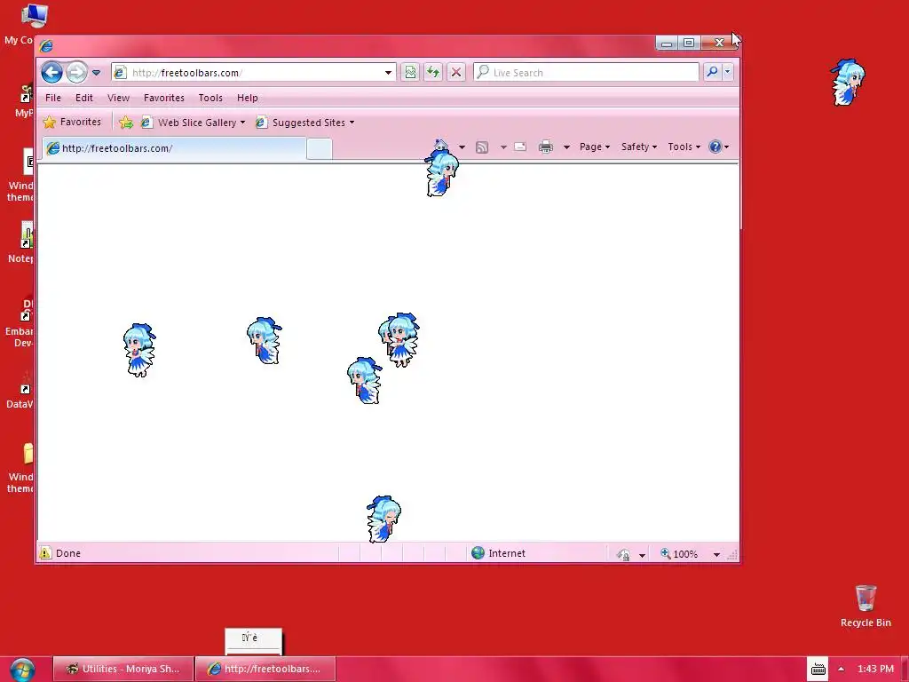Open the Safety command bar menu
This screenshot has width=909, height=682.
tap(639, 147)
